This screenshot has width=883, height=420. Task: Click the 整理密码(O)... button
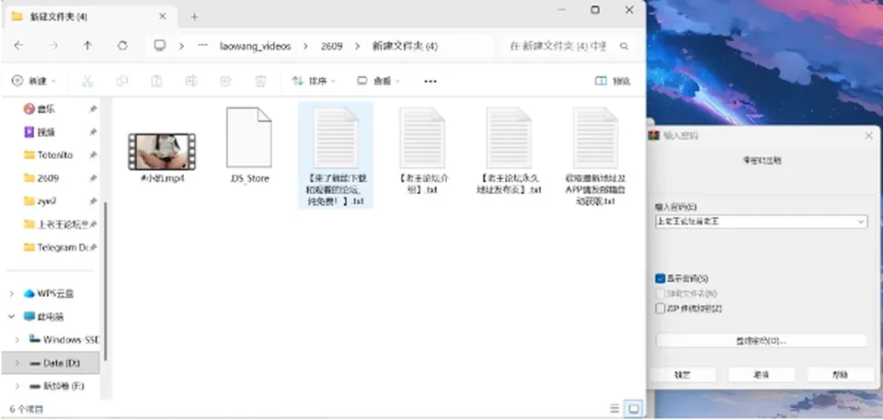761,341
